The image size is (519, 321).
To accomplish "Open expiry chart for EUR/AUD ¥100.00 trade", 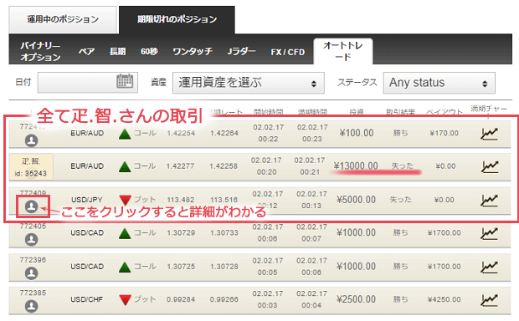I will point(489,134).
